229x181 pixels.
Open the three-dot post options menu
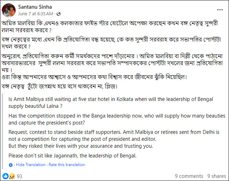coord(219,9)
